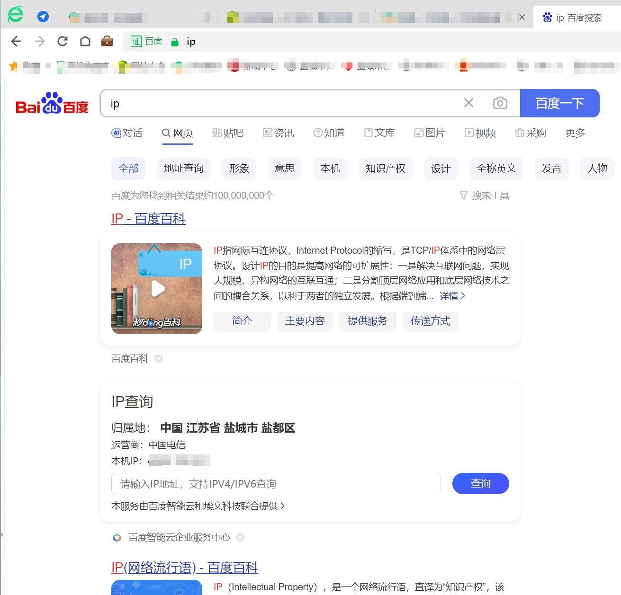Select the 人物 filter chip
Image resolution: width=621 pixels, height=595 pixels.
coord(597,169)
